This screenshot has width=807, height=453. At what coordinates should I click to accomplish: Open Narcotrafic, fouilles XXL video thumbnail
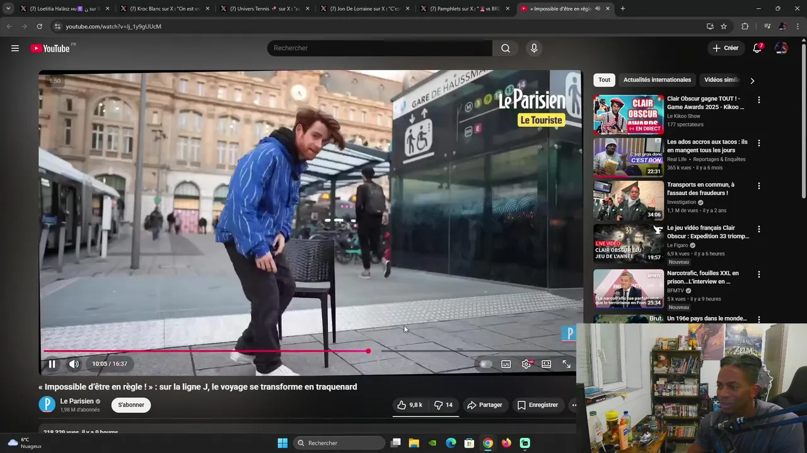629,289
